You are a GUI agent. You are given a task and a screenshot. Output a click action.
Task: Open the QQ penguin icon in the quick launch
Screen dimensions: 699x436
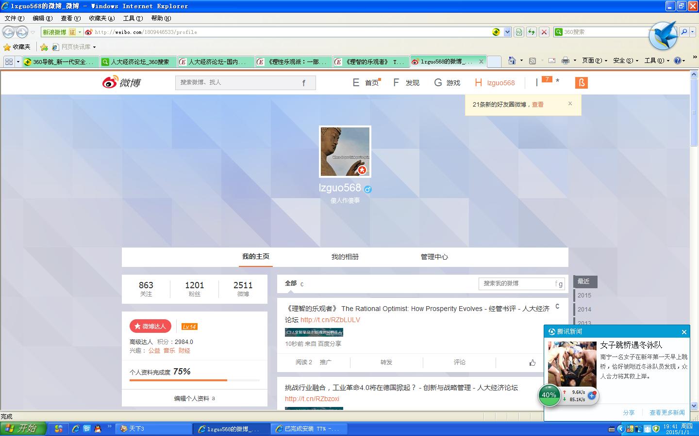pos(98,429)
